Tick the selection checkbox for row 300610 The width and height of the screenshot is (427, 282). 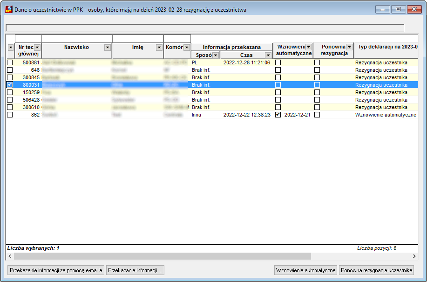(10, 107)
